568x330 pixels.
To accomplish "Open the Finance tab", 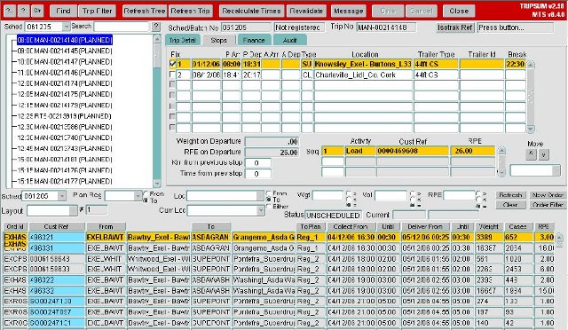I will click(254, 40).
